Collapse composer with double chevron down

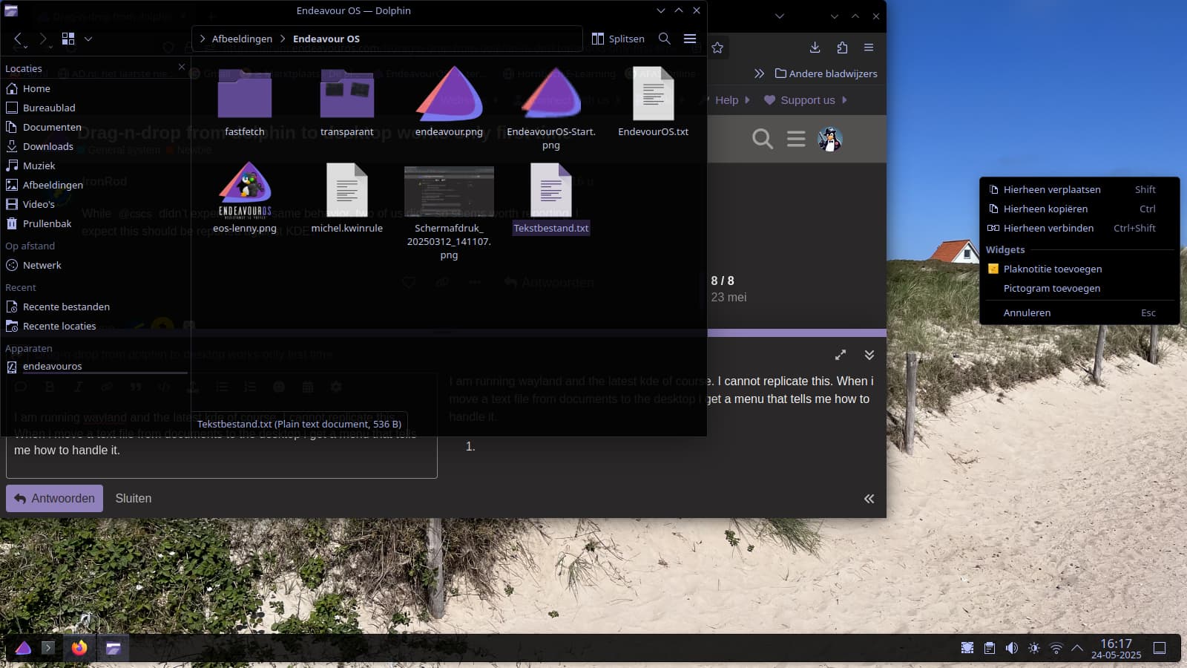click(x=869, y=355)
